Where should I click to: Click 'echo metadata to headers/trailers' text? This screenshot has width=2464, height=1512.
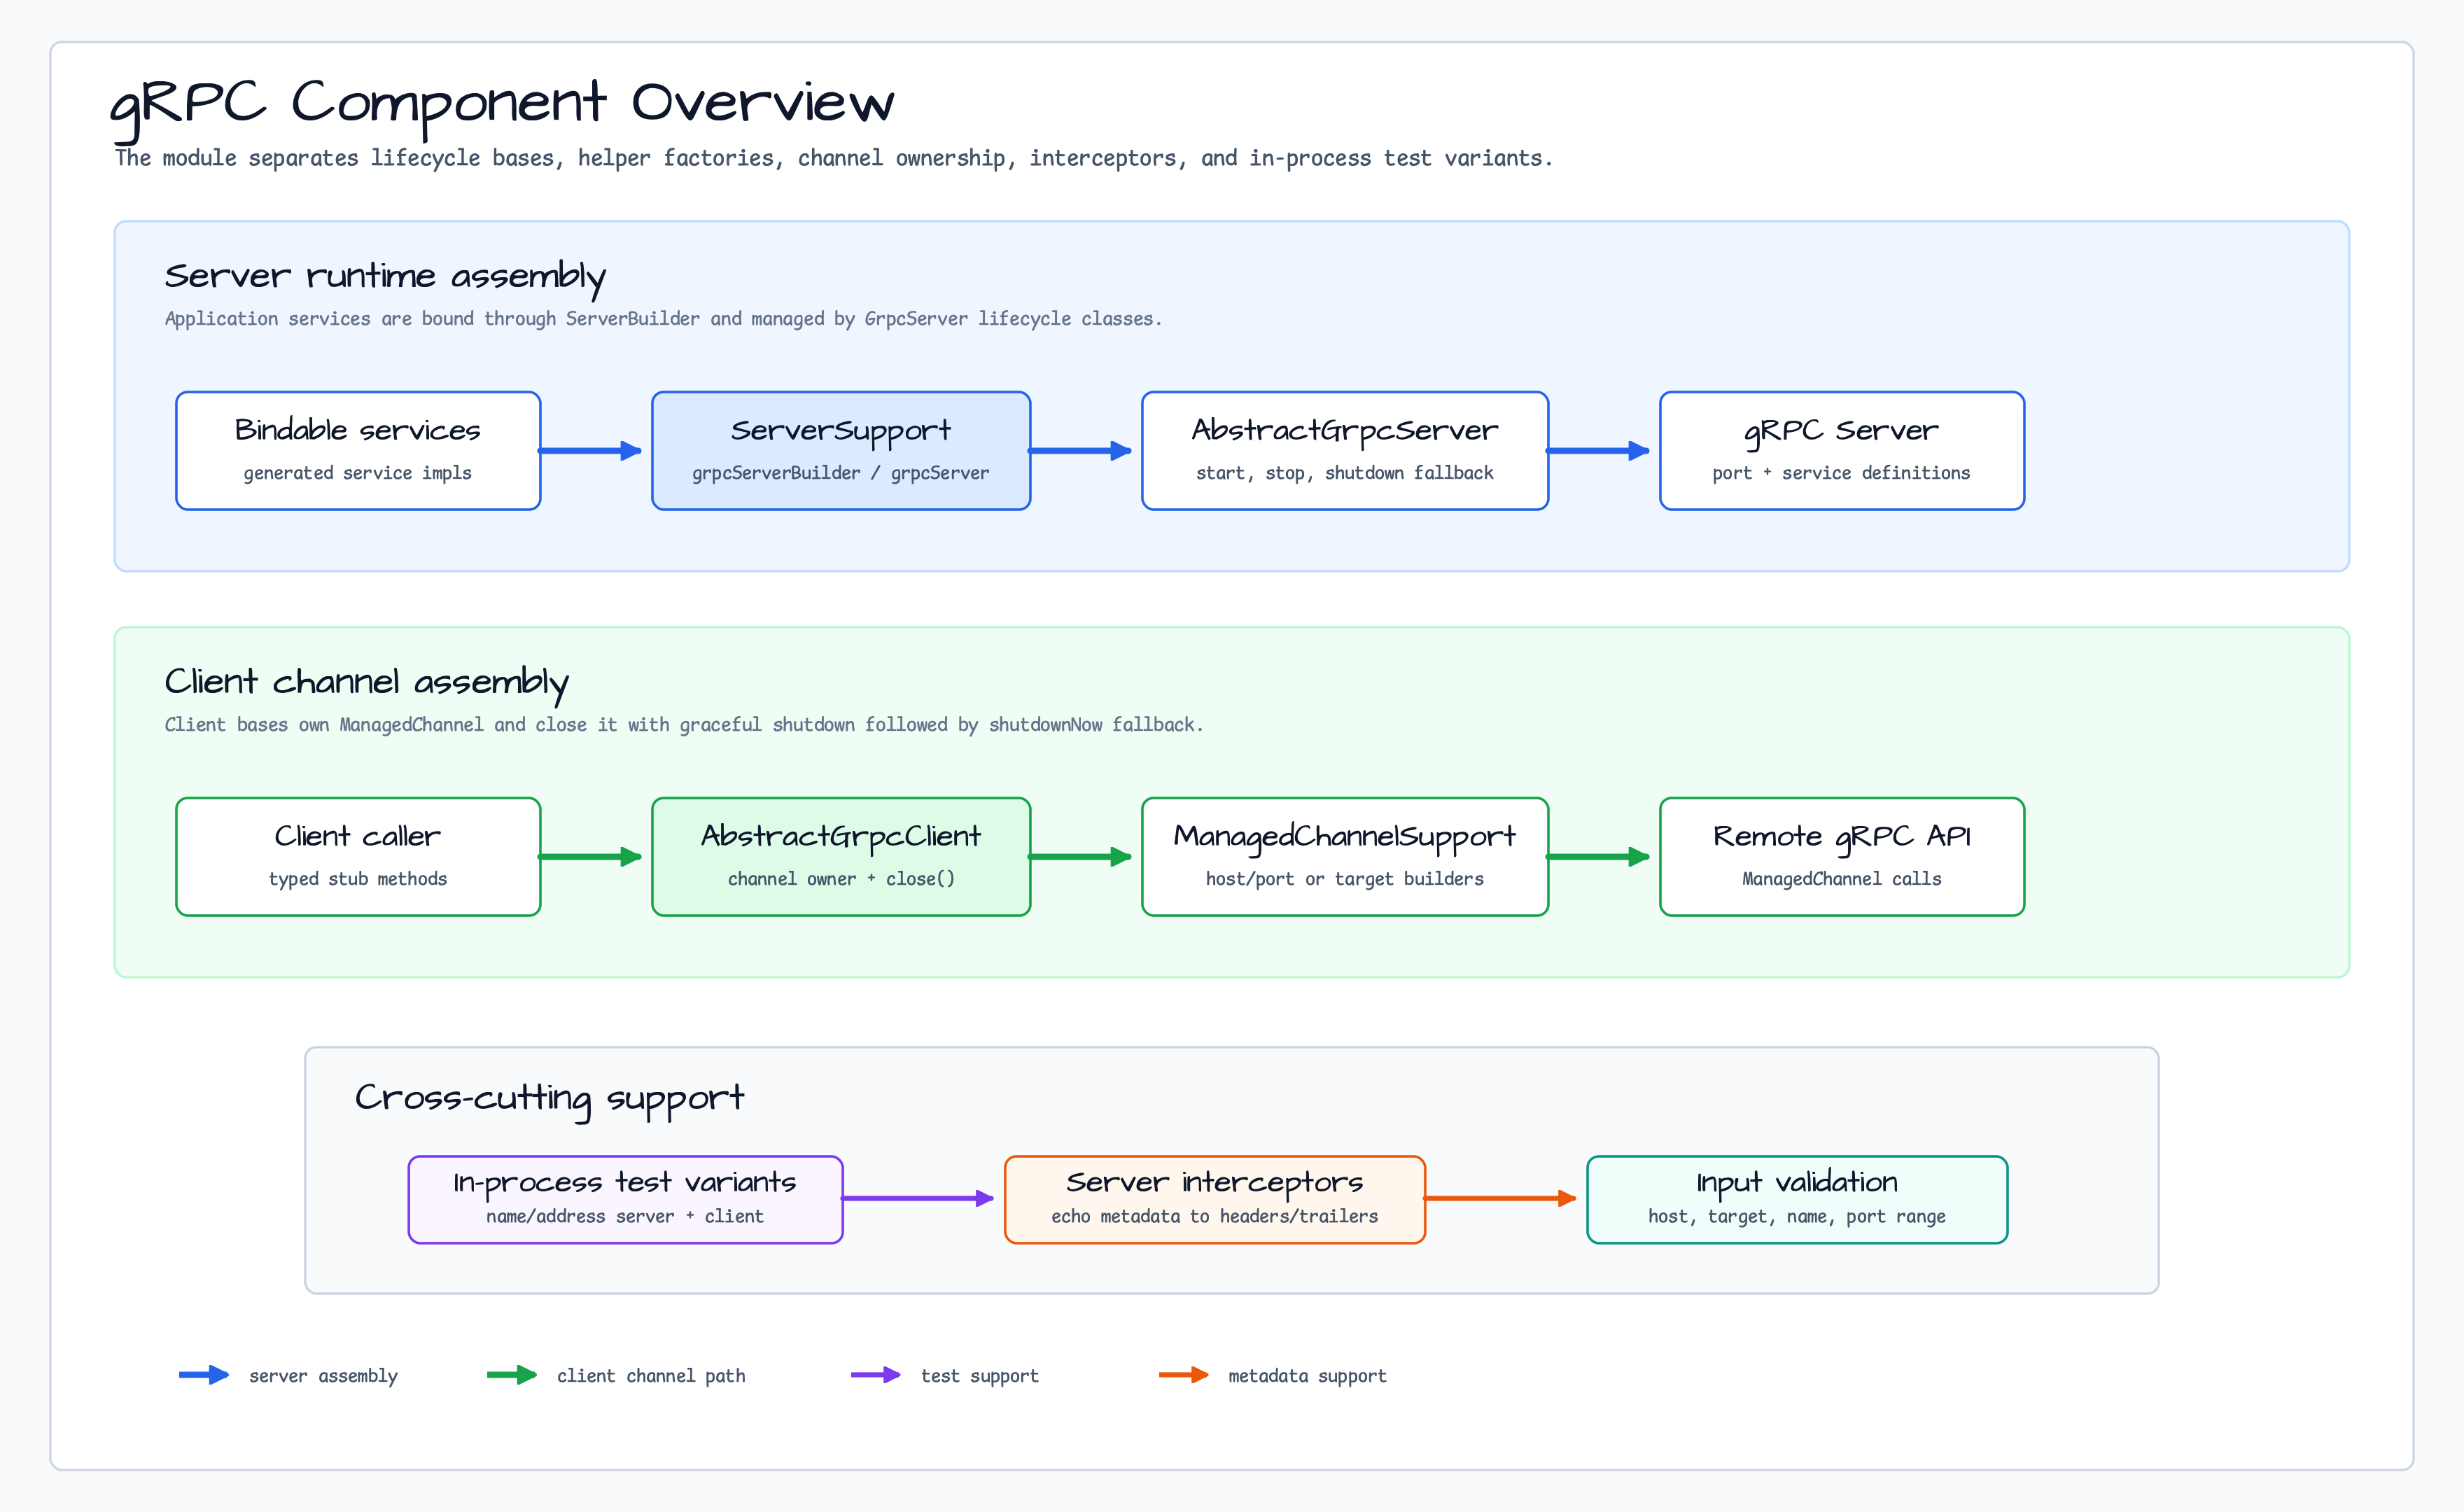pyautogui.click(x=1215, y=1217)
